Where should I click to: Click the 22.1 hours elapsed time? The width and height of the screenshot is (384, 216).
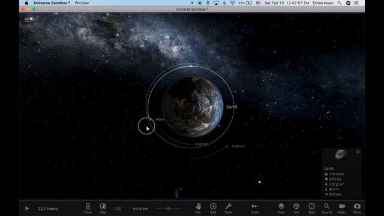[x=48, y=208]
